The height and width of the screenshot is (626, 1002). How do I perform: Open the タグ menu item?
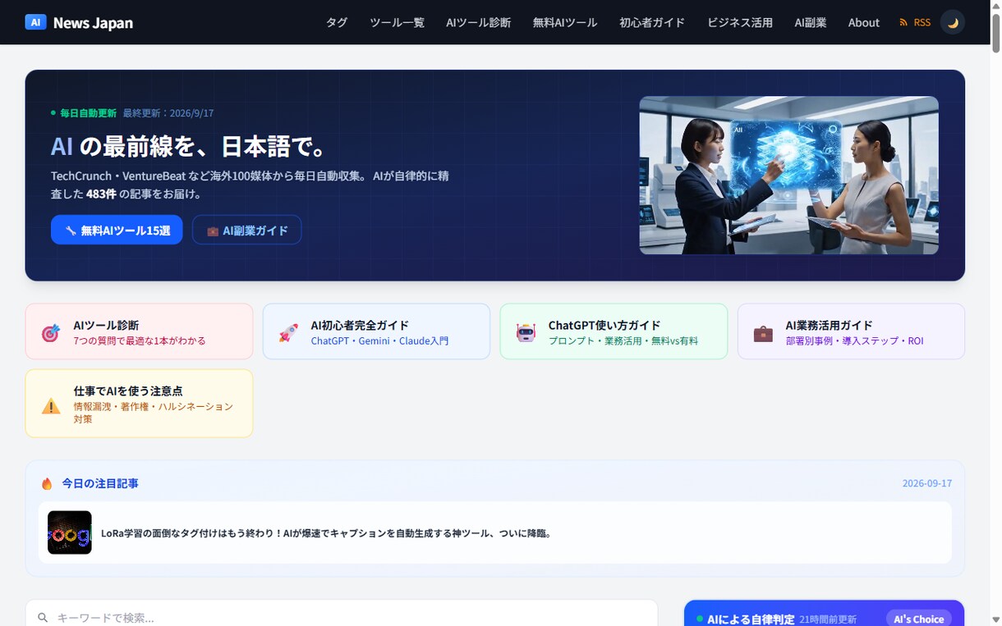337,22
